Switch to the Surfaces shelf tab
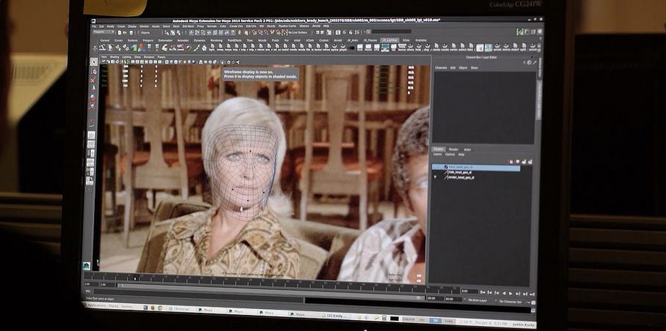 (133, 40)
